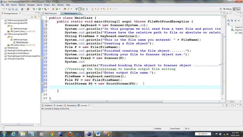Click the Save All toolbar icon
243x137 pixels.
(x=13, y=9)
